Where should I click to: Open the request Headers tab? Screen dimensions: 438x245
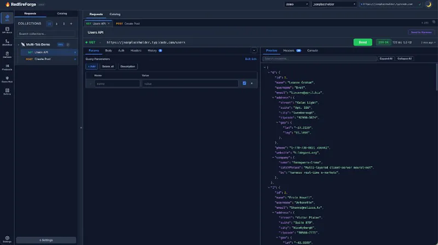[x=136, y=50]
